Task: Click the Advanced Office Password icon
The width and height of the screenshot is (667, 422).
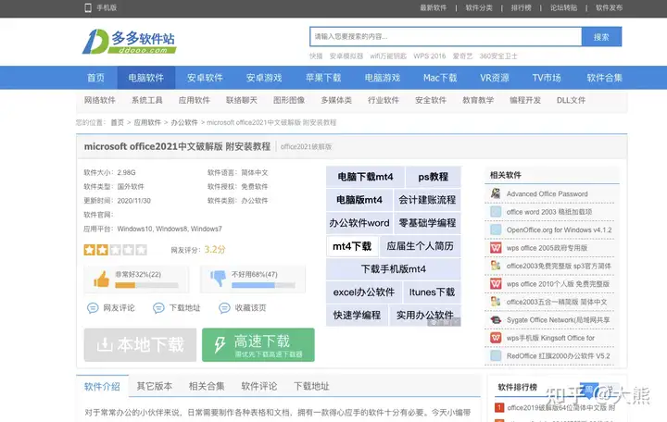Action: 496,193
